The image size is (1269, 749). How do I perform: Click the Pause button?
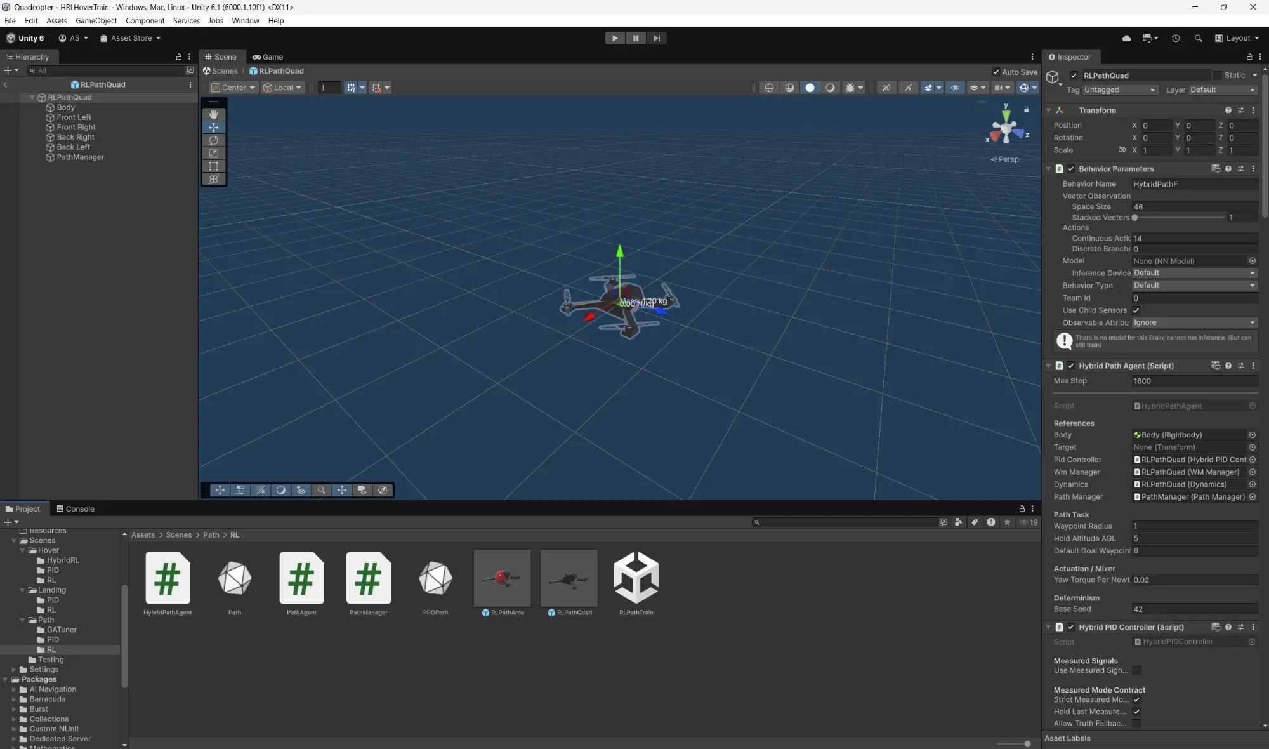coord(636,38)
